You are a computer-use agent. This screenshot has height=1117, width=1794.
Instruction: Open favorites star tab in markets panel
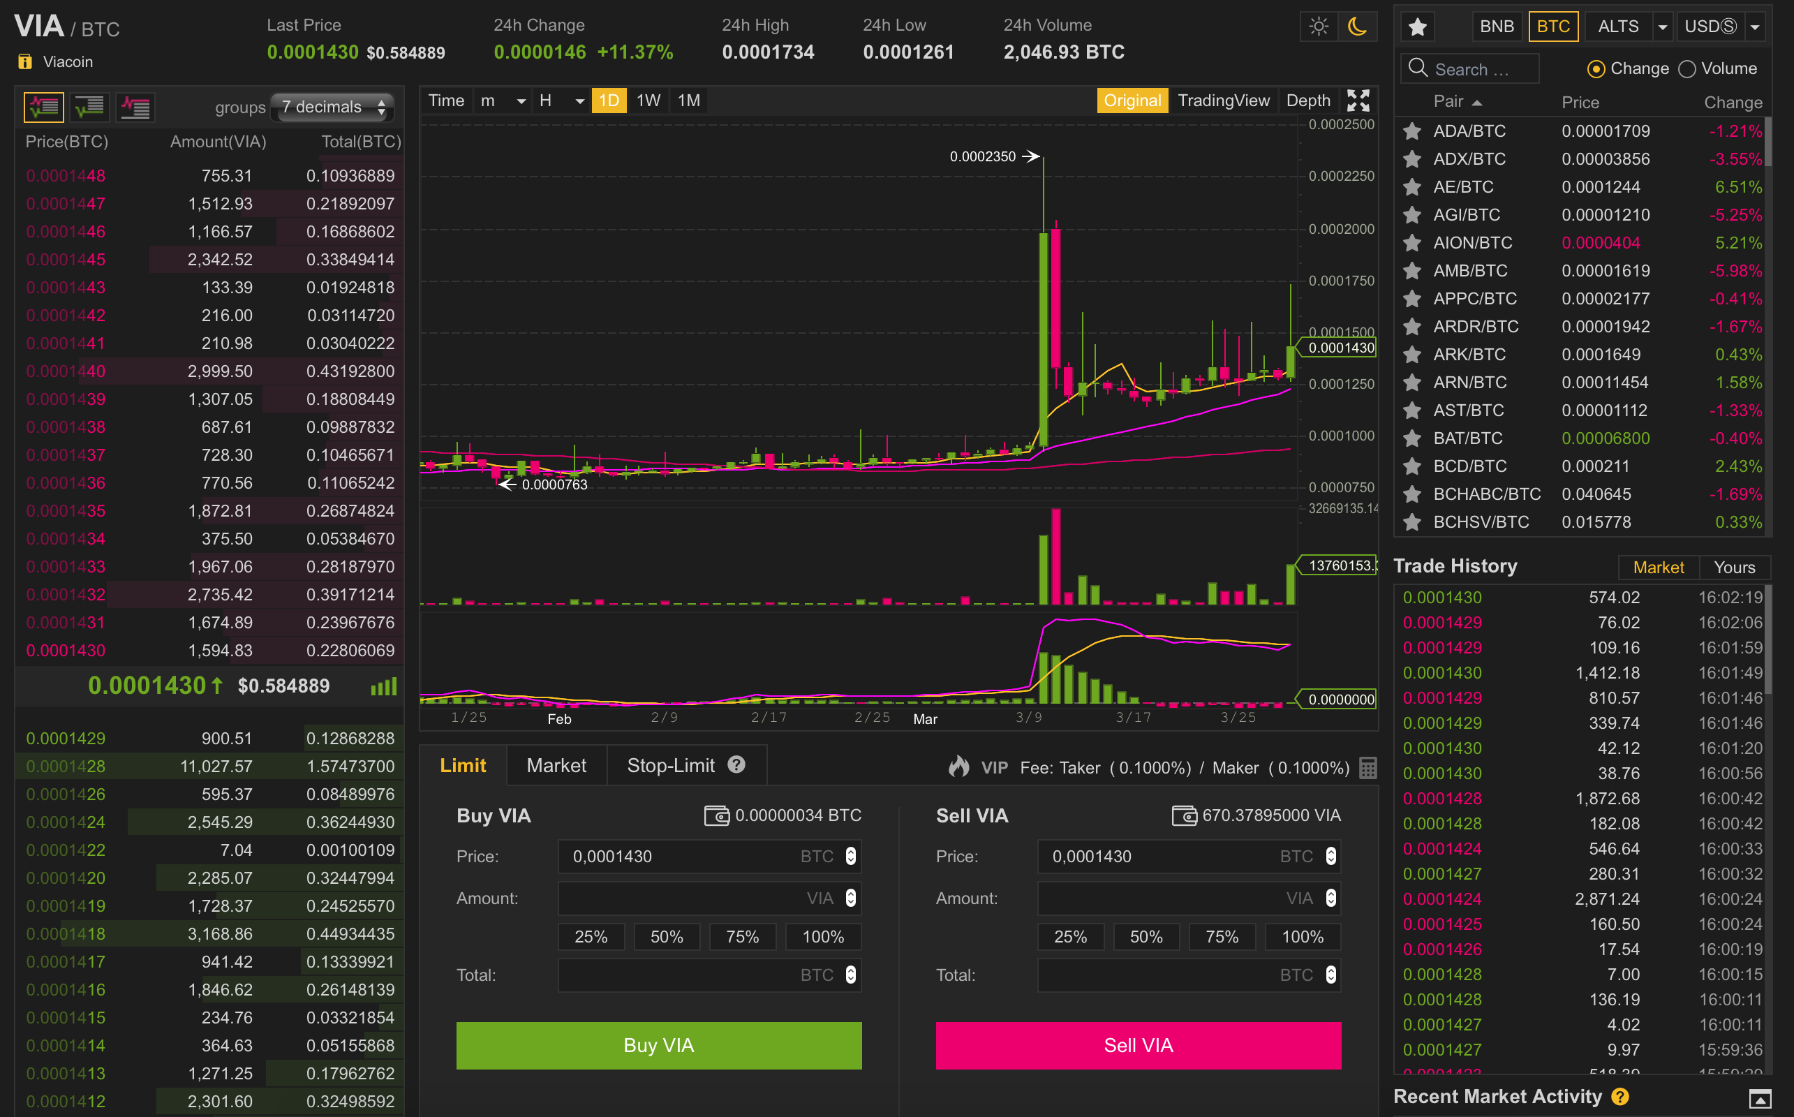tap(1417, 27)
